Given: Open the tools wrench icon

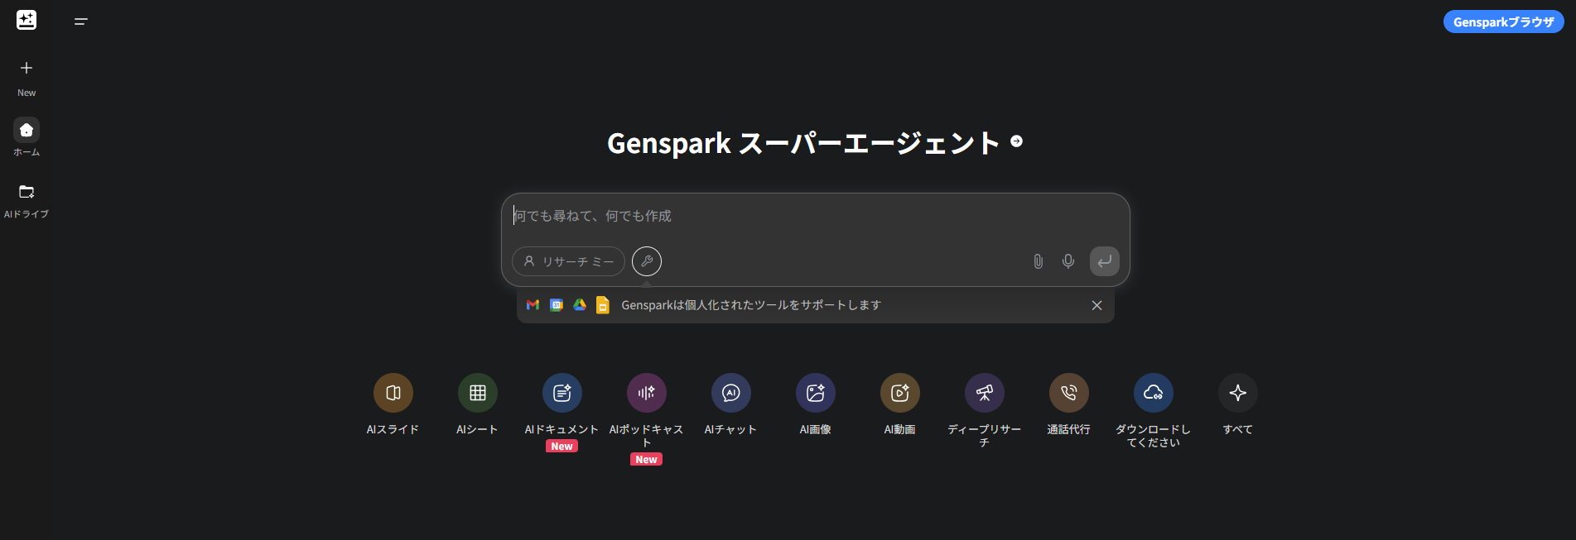Looking at the screenshot, I should click(x=647, y=261).
